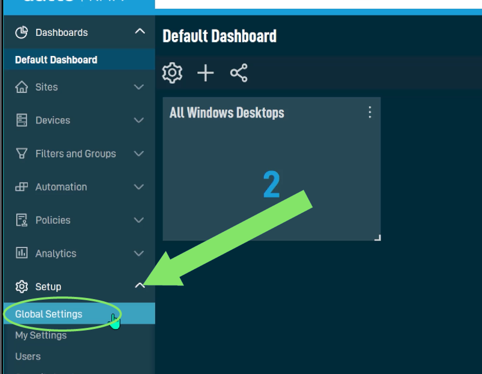Open All Windows Desktops widget options menu
Image resolution: width=482 pixels, height=374 pixels.
click(370, 112)
